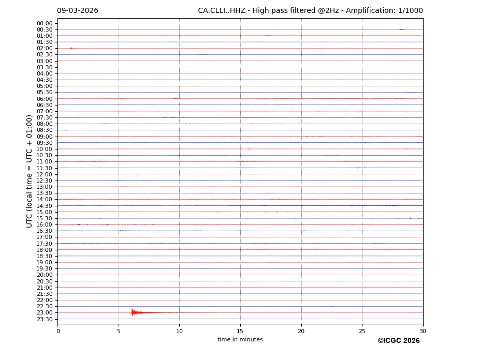
Task: Click the large seismic event on the 23:00 trace
Action: pyautogui.click(x=134, y=312)
